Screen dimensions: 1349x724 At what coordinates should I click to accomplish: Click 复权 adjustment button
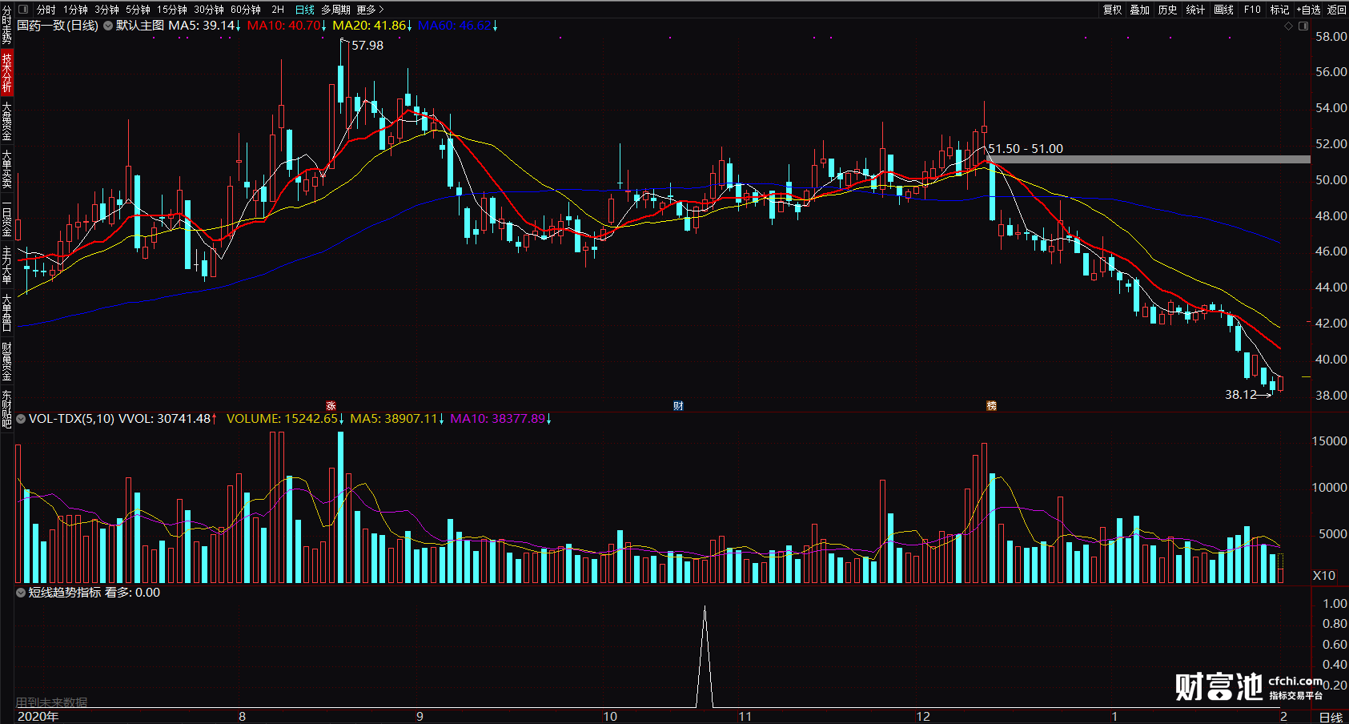(x=1113, y=10)
